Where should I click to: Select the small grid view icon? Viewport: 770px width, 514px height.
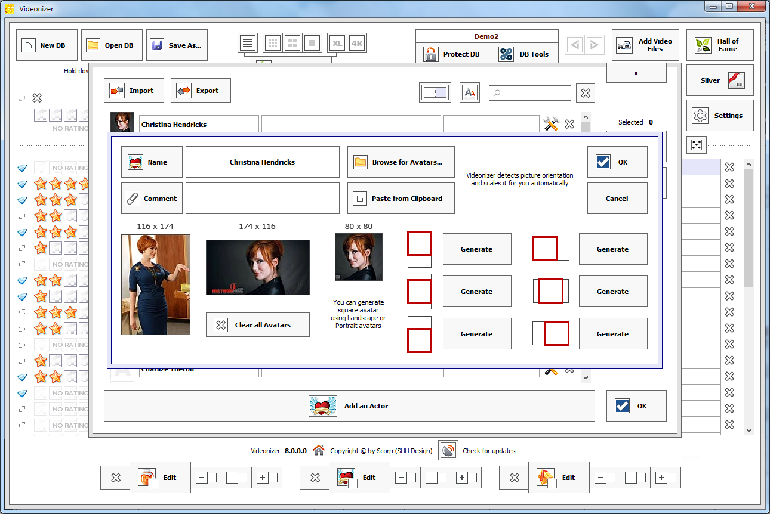pyautogui.click(x=273, y=43)
